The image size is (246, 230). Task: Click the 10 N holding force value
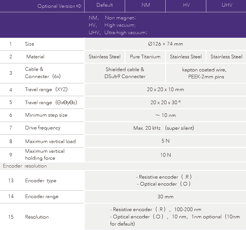tap(165, 155)
